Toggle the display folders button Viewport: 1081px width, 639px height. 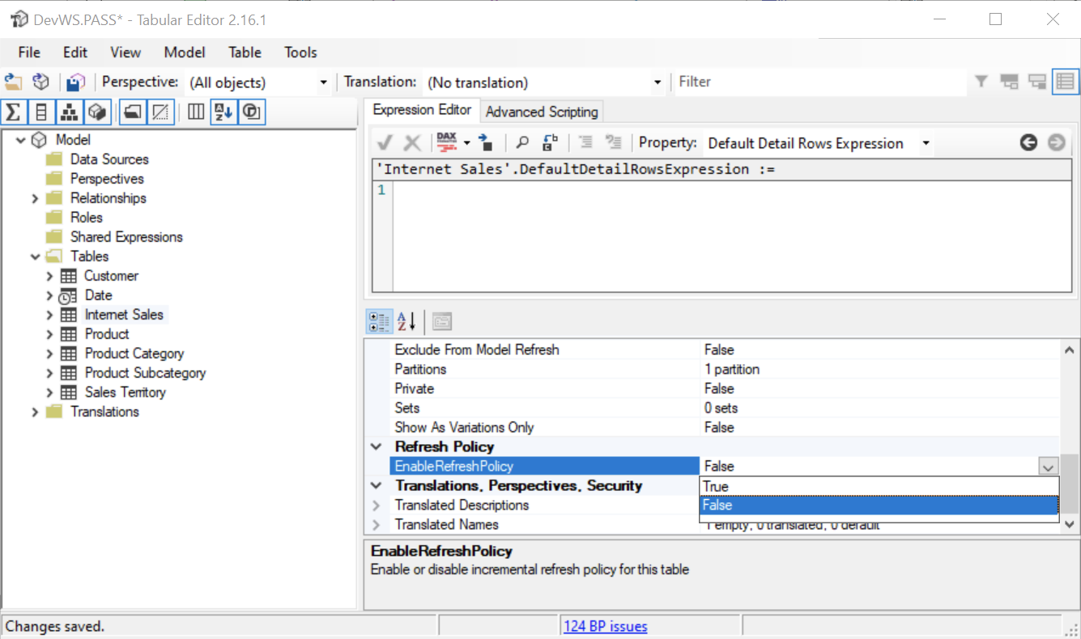(x=133, y=112)
